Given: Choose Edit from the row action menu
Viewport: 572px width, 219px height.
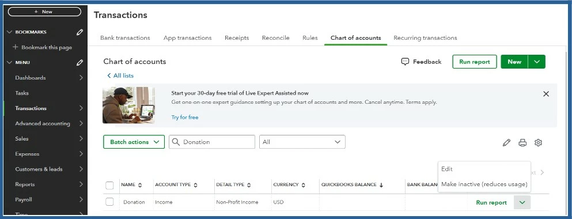Looking at the screenshot, I should pyautogui.click(x=447, y=169).
